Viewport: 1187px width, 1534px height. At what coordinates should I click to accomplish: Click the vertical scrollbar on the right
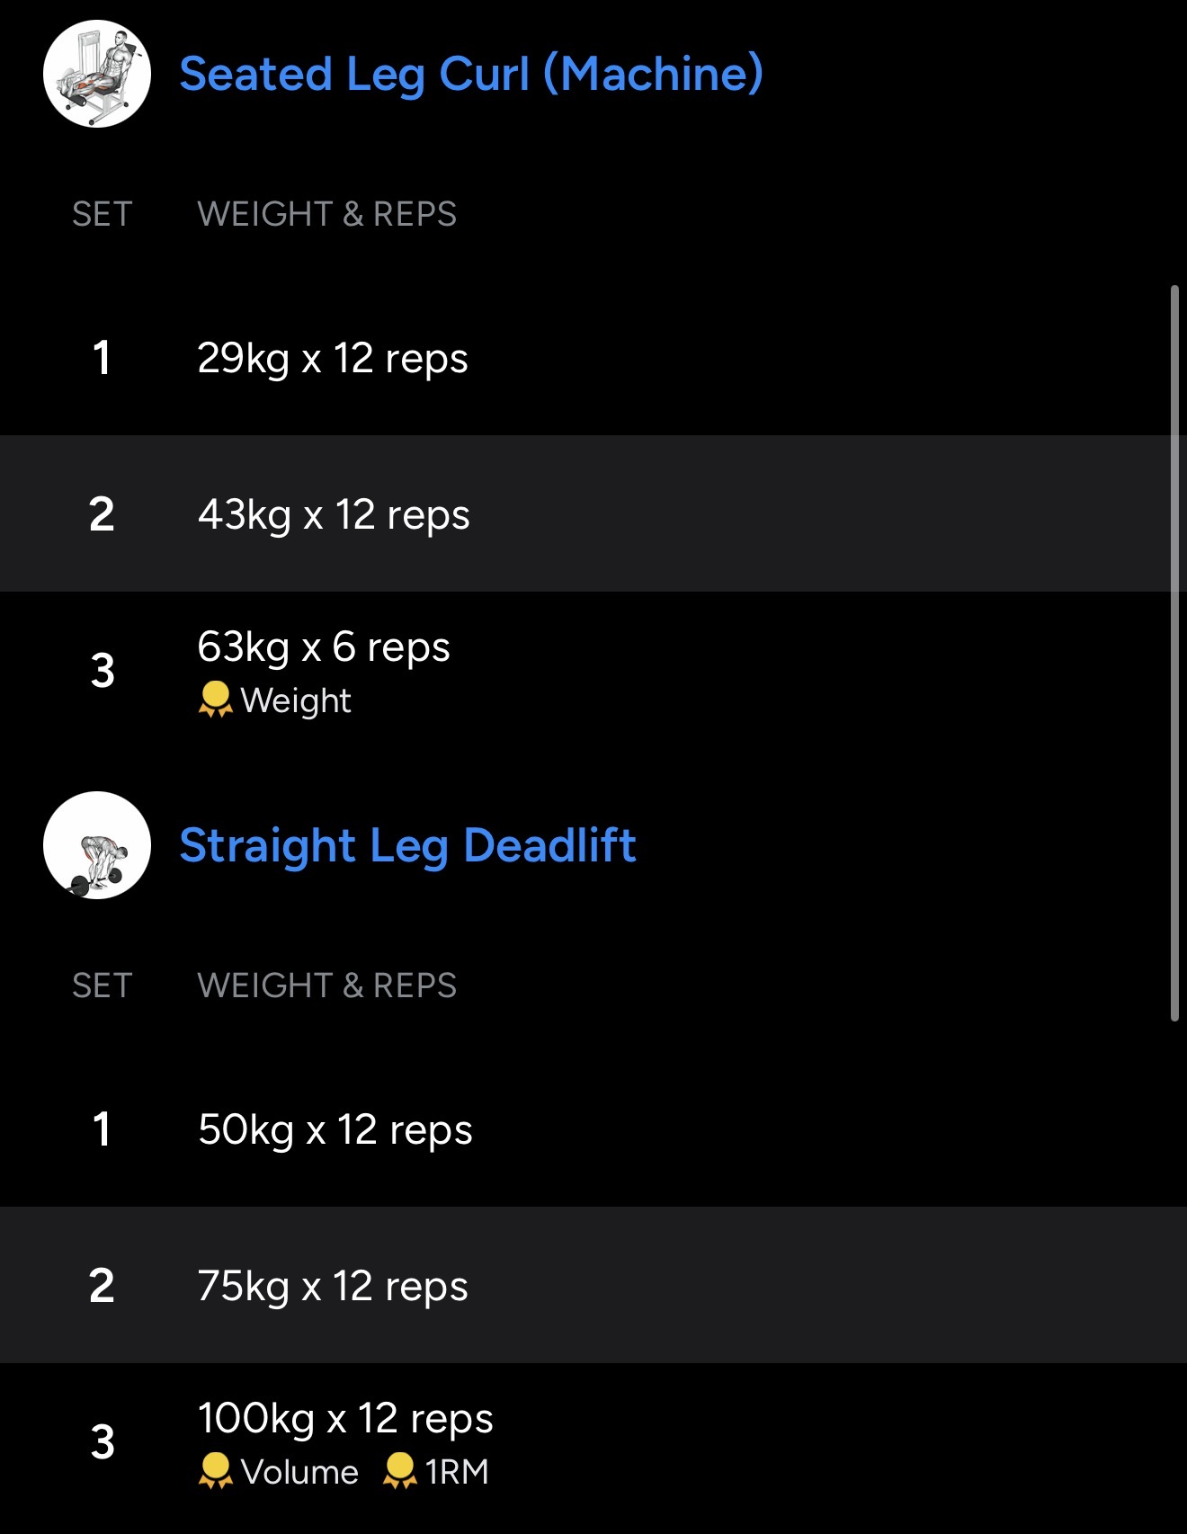click(1174, 653)
